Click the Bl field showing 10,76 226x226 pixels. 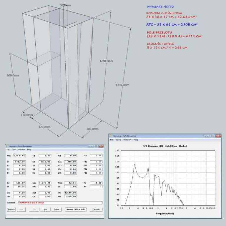click(19, 187)
